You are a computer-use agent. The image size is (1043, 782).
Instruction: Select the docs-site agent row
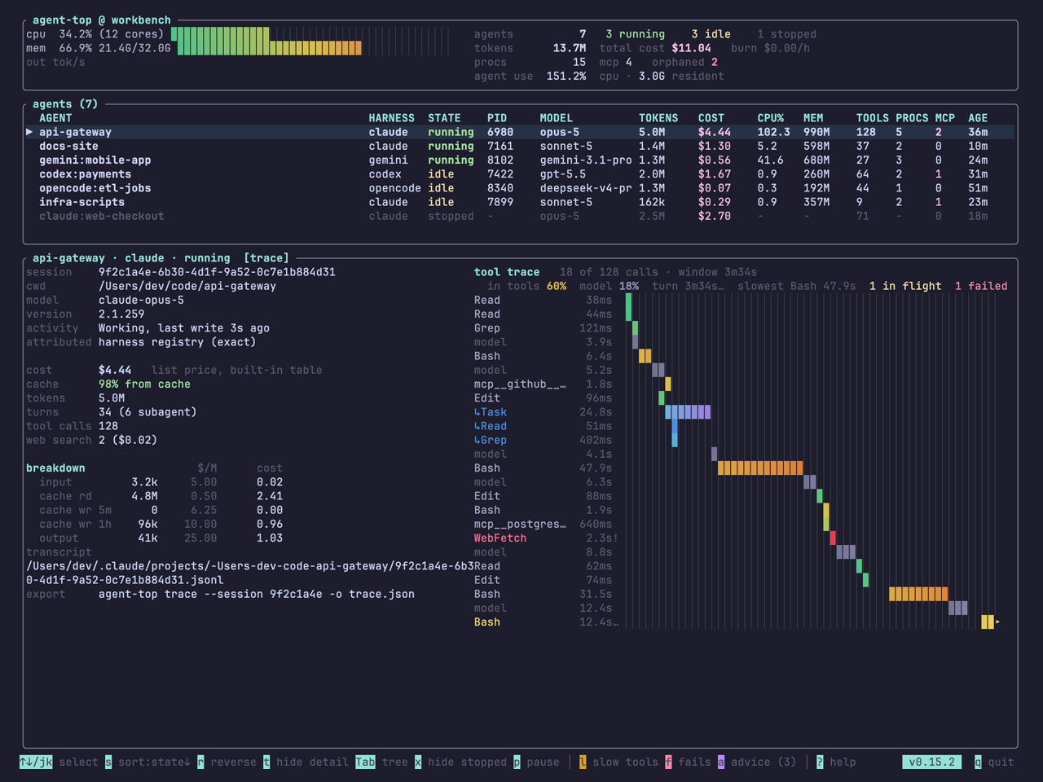(520, 147)
